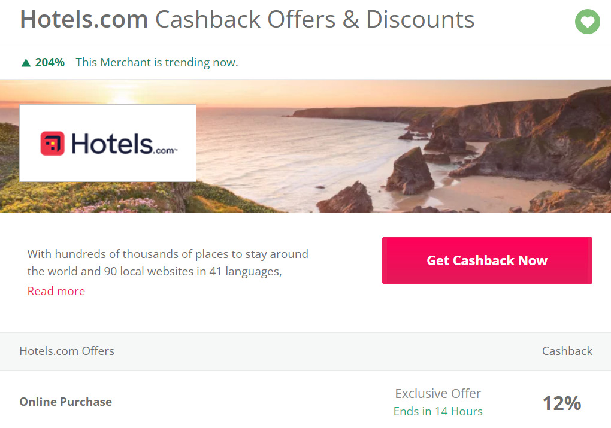Click the merchant description paragraph
Viewport: 611px width, 428px height.
click(168, 262)
